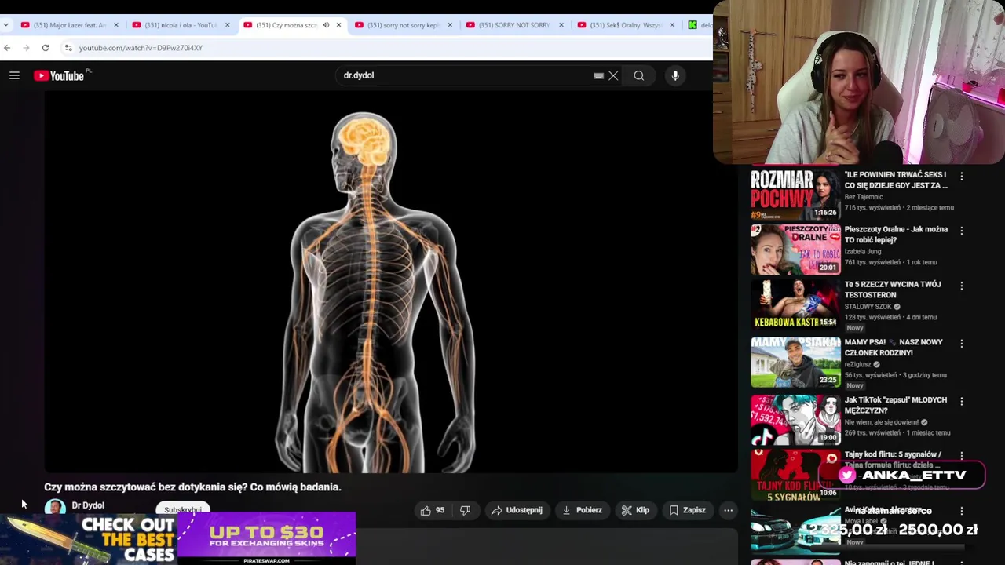The image size is (1005, 565).
Task: Submit search with magnifier icon
Action: pyautogui.click(x=639, y=75)
